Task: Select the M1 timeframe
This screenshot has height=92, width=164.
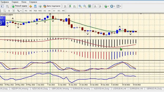Action: 26,11
